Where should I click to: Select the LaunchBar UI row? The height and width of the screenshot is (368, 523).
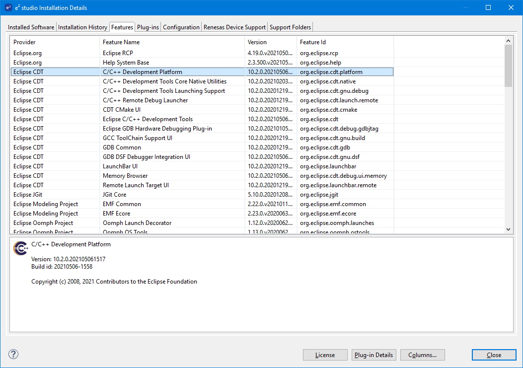(202, 166)
